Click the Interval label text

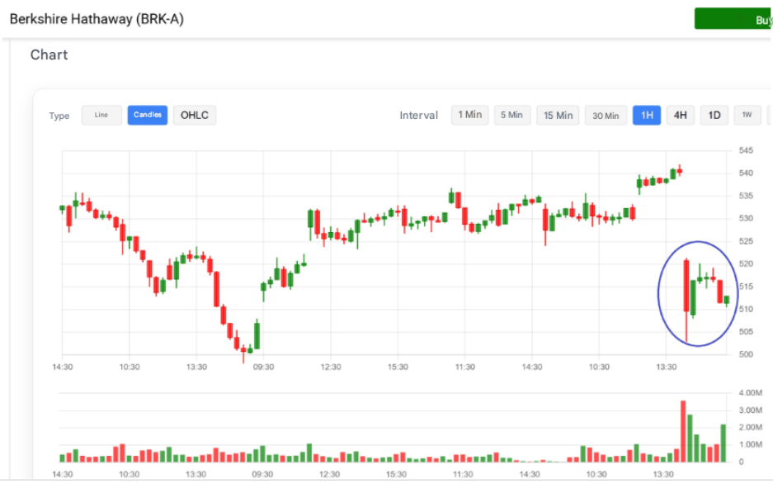pyautogui.click(x=418, y=115)
